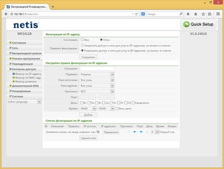The image size is (224, 169).
Task: Reload the page with refresh icon
Action: click(136, 14)
